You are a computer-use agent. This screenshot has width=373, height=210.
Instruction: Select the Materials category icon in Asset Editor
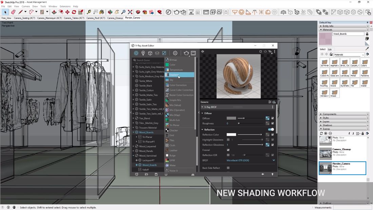(x=136, y=53)
